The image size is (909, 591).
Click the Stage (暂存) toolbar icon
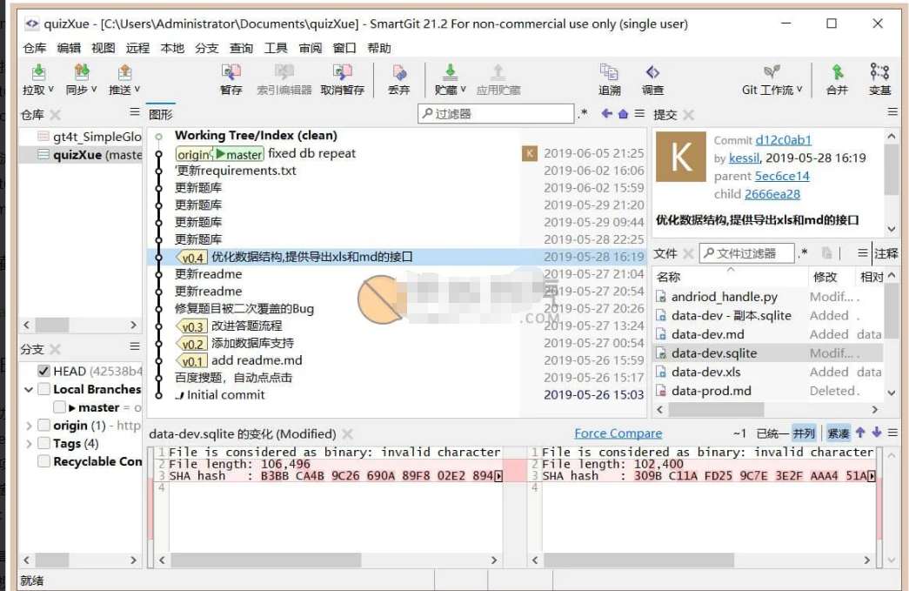point(231,73)
